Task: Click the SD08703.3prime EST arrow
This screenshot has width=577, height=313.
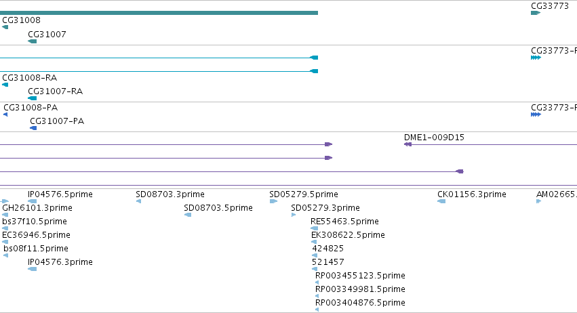Action: pos(139,201)
